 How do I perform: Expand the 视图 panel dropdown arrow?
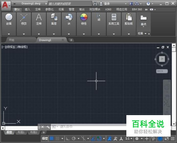pyautogui.click(x=146, y=34)
